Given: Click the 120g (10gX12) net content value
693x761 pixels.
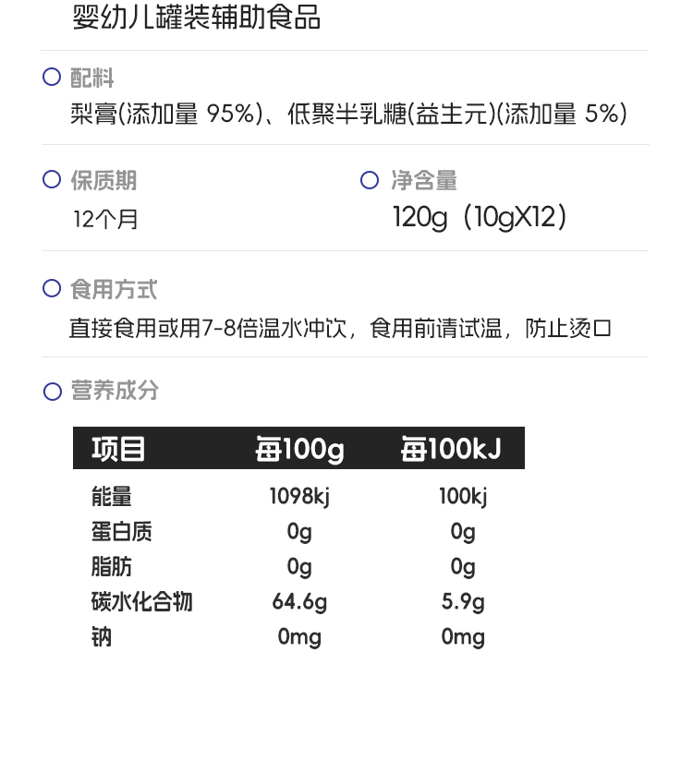Looking at the screenshot, I should pos(480,217).
